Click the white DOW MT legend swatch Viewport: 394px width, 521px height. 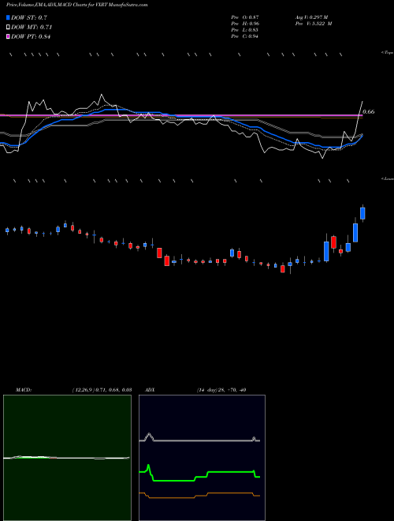pos(9,27)
